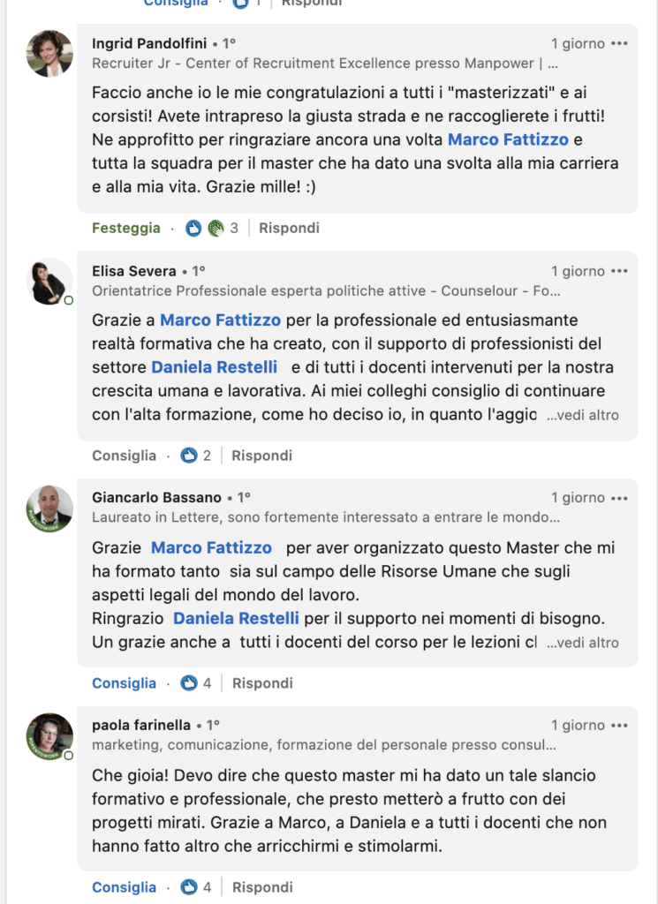Open Giancarlo Bassano's profile photo
This screenshot has height=904, width=658.
pos(49,508)
